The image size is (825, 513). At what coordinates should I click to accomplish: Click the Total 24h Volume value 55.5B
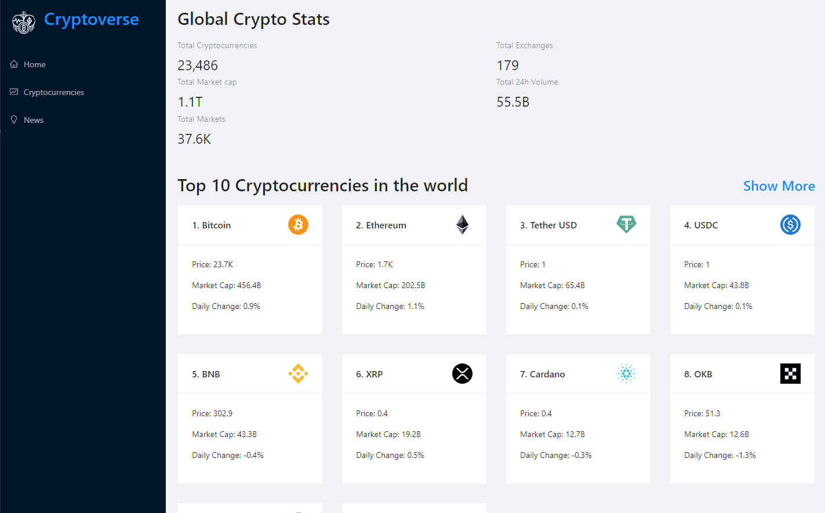(513, 102)
